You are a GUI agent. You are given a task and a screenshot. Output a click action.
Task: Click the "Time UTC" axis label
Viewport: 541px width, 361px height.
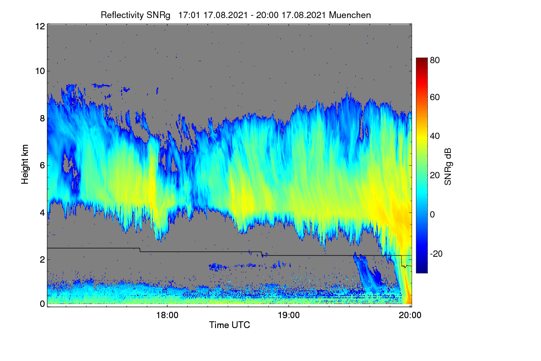pos(229,325)
